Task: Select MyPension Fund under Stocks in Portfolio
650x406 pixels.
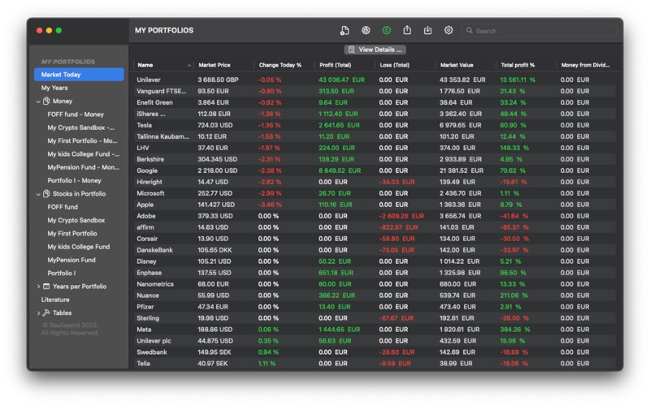Action: click(x=71, y=260)
